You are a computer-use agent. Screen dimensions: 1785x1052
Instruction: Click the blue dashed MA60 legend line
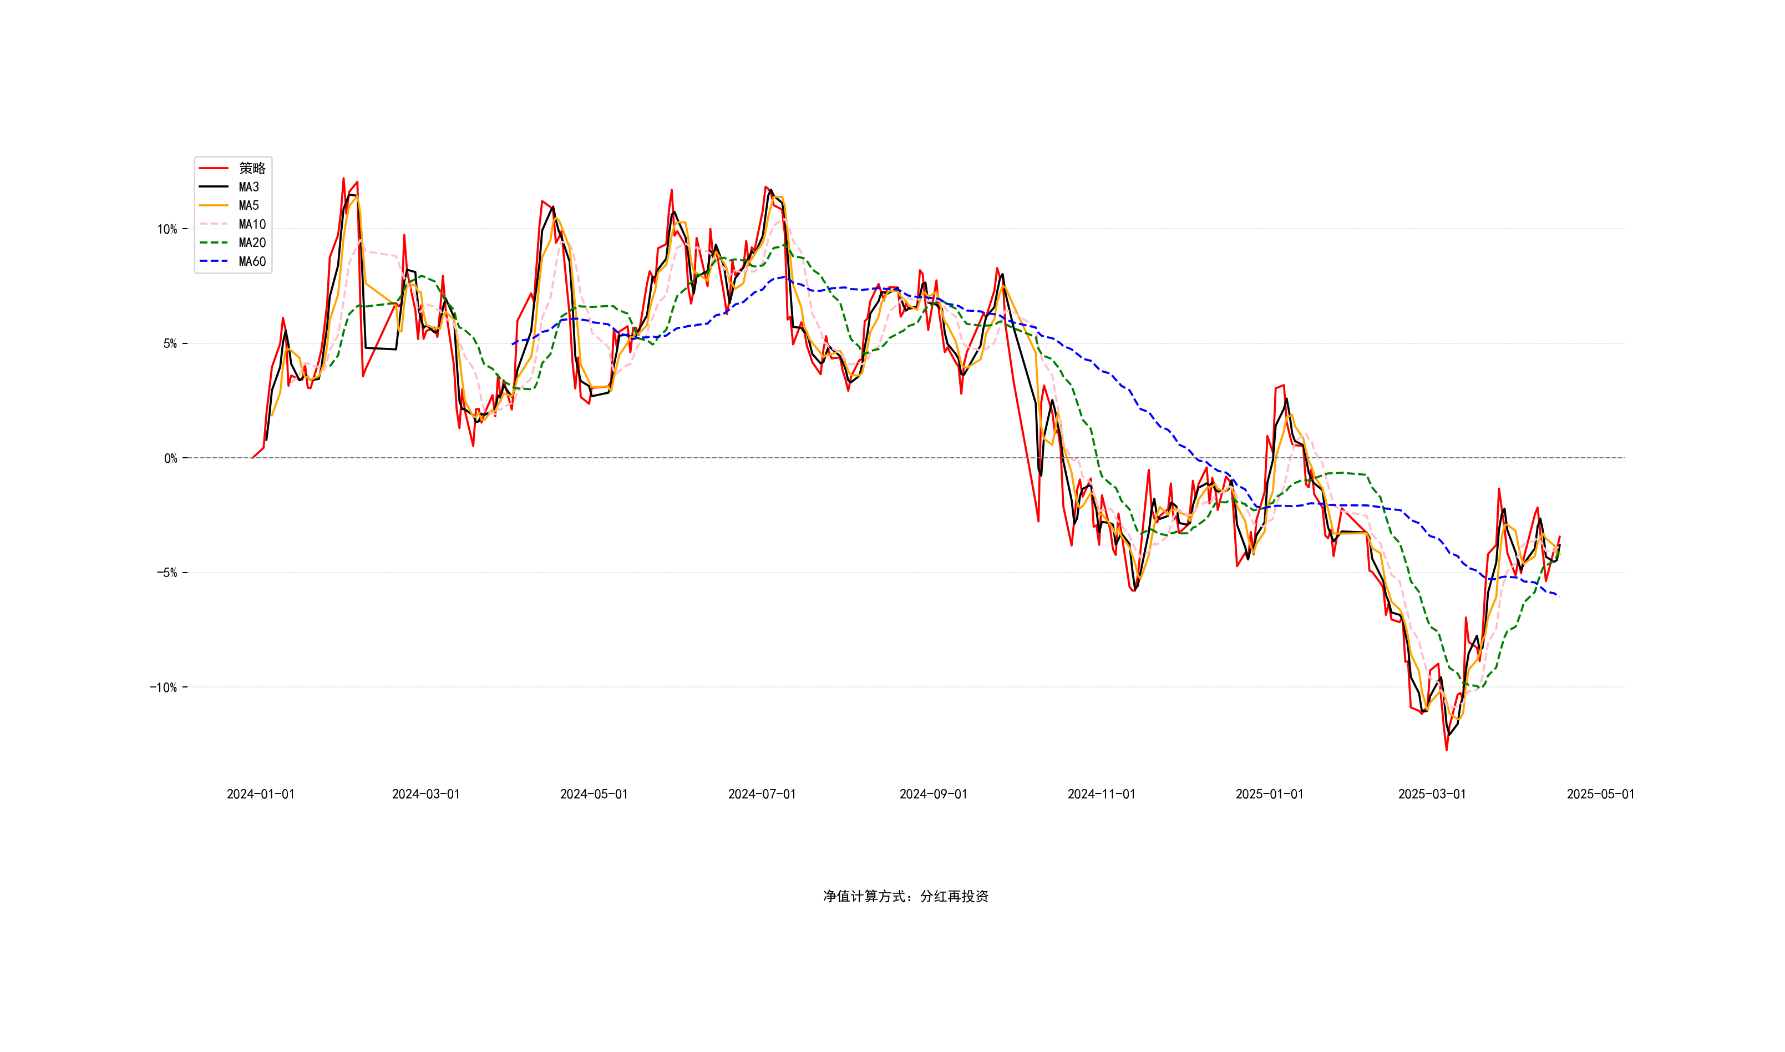click(x=214, y=261)
